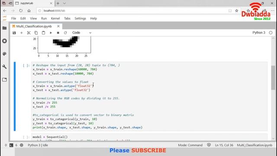Click the JupyterLab logo icon
Image resolution: width=277 pixels, height=156 pixels.
5,18
